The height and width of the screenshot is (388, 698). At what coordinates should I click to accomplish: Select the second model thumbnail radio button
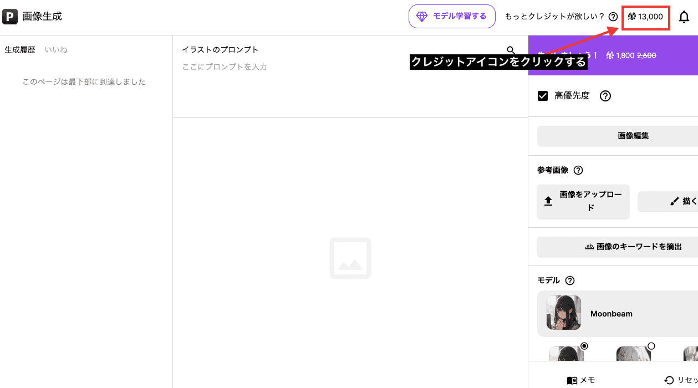651,346
